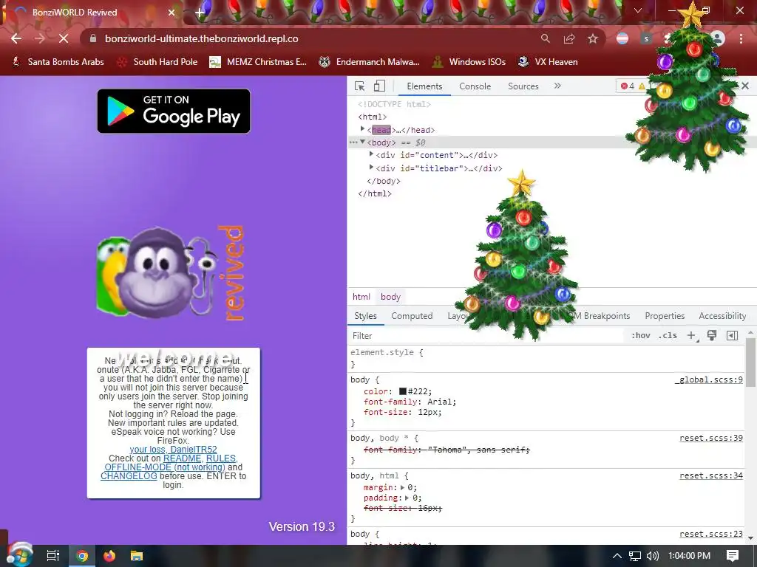Toggle the computed styles sidebar icon
757x567 pixels.
tap(732, 336)
